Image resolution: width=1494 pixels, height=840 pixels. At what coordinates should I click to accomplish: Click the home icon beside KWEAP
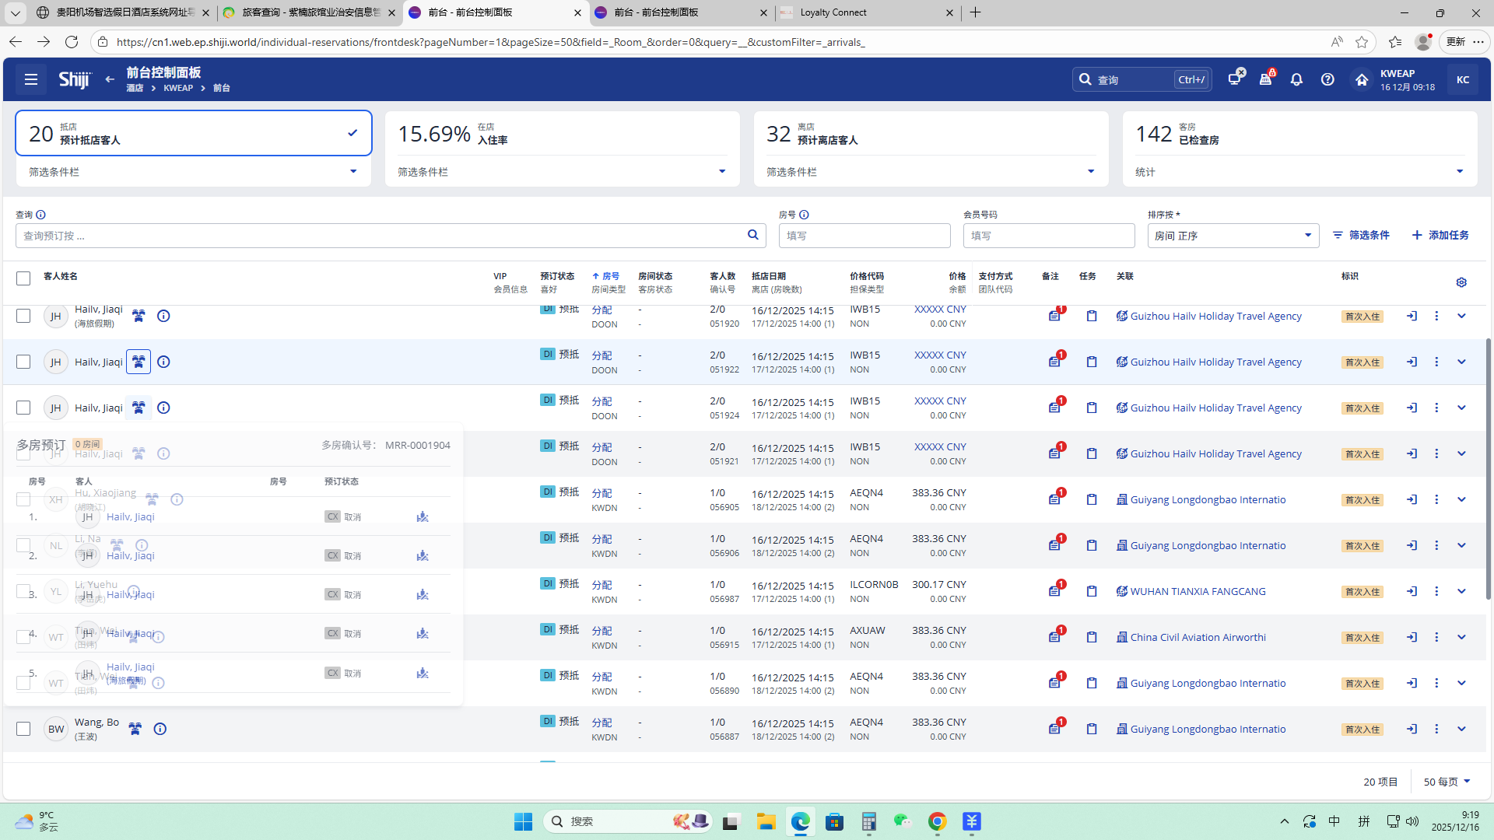pyautogui.click(x=1361, y=79)
